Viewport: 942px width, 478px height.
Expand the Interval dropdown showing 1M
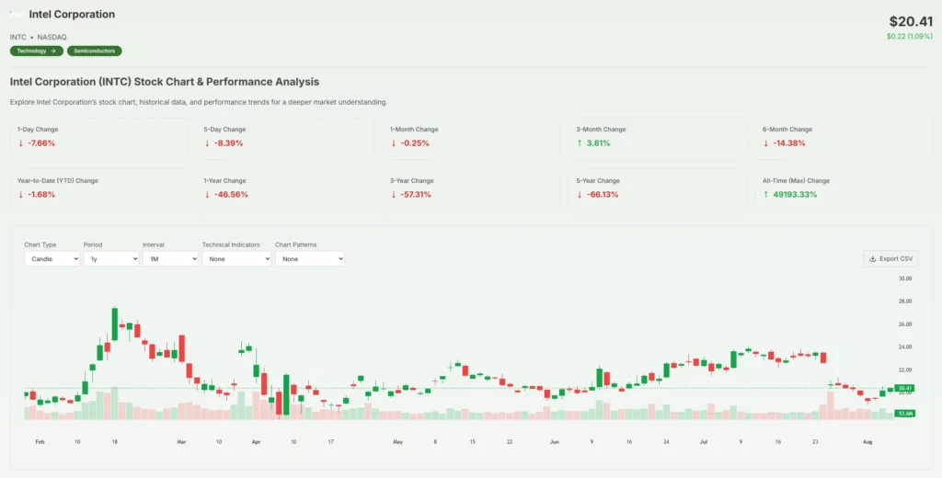(x=170, y=259)
